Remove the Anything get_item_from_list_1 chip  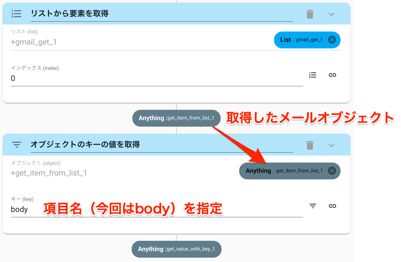tap(332, 171)
